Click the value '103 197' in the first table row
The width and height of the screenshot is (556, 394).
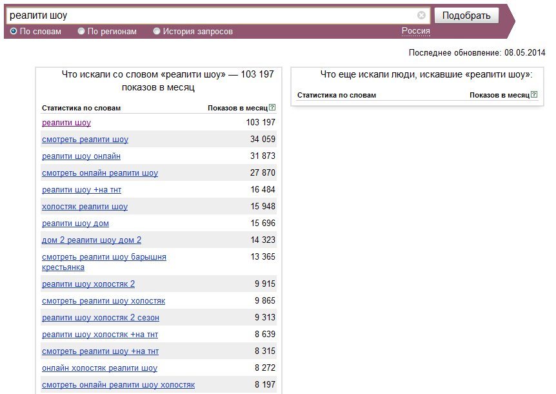[x=261, y=122]
